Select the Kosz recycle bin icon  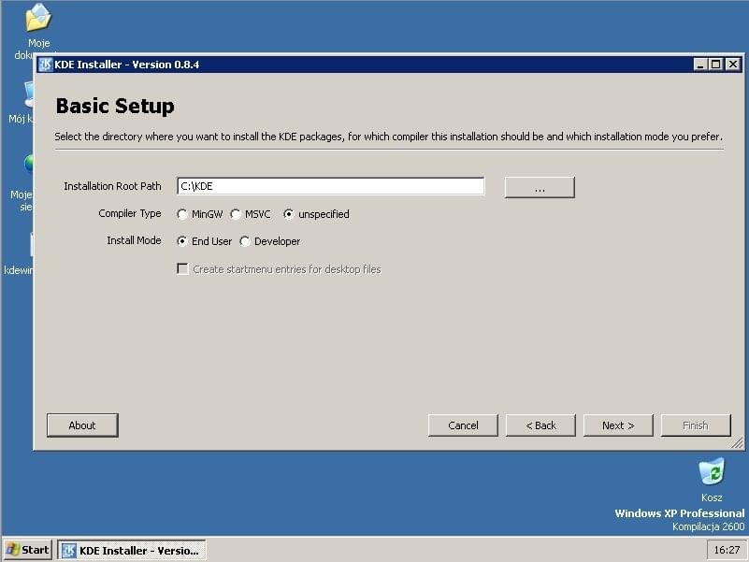712,471
